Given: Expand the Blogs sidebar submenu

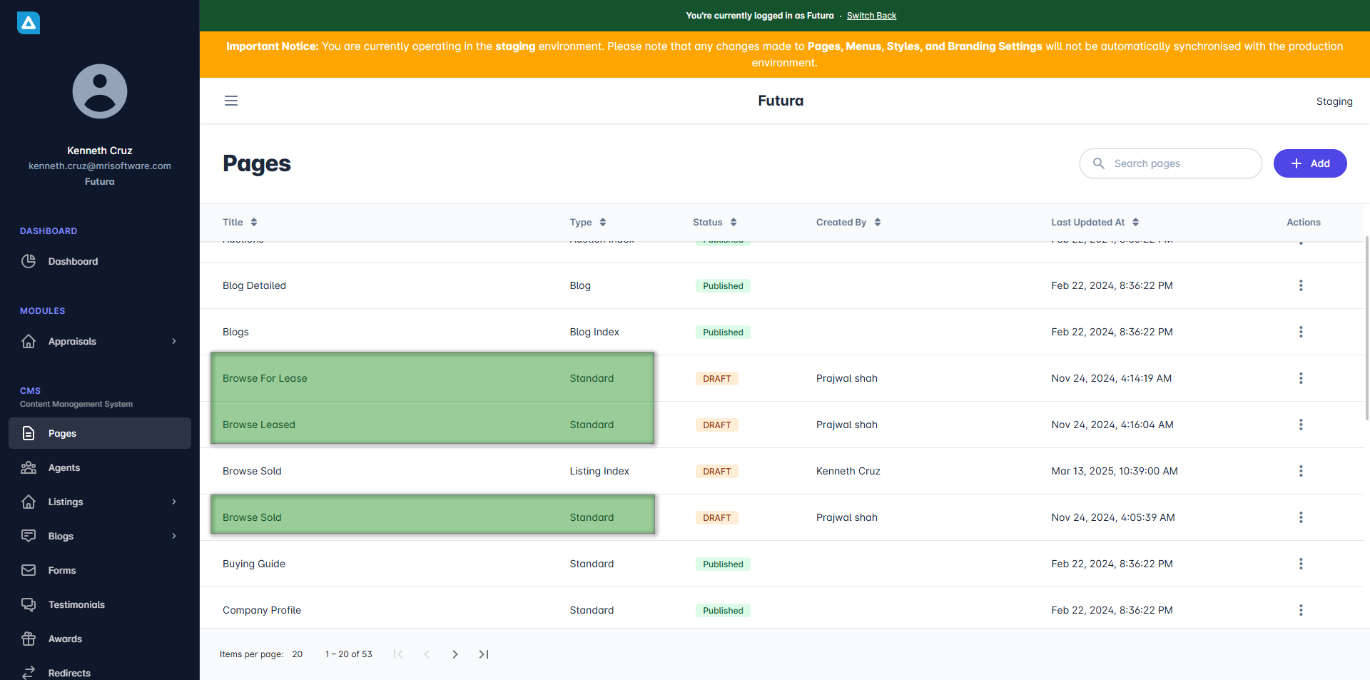Looking at the screenshot, I should 173,536.
